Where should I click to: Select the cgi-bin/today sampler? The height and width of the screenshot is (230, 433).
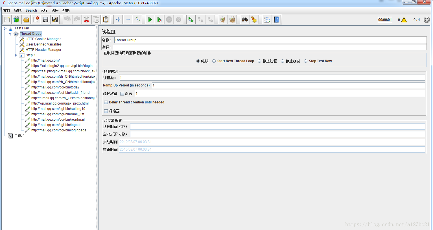click(x=55, y=87)
